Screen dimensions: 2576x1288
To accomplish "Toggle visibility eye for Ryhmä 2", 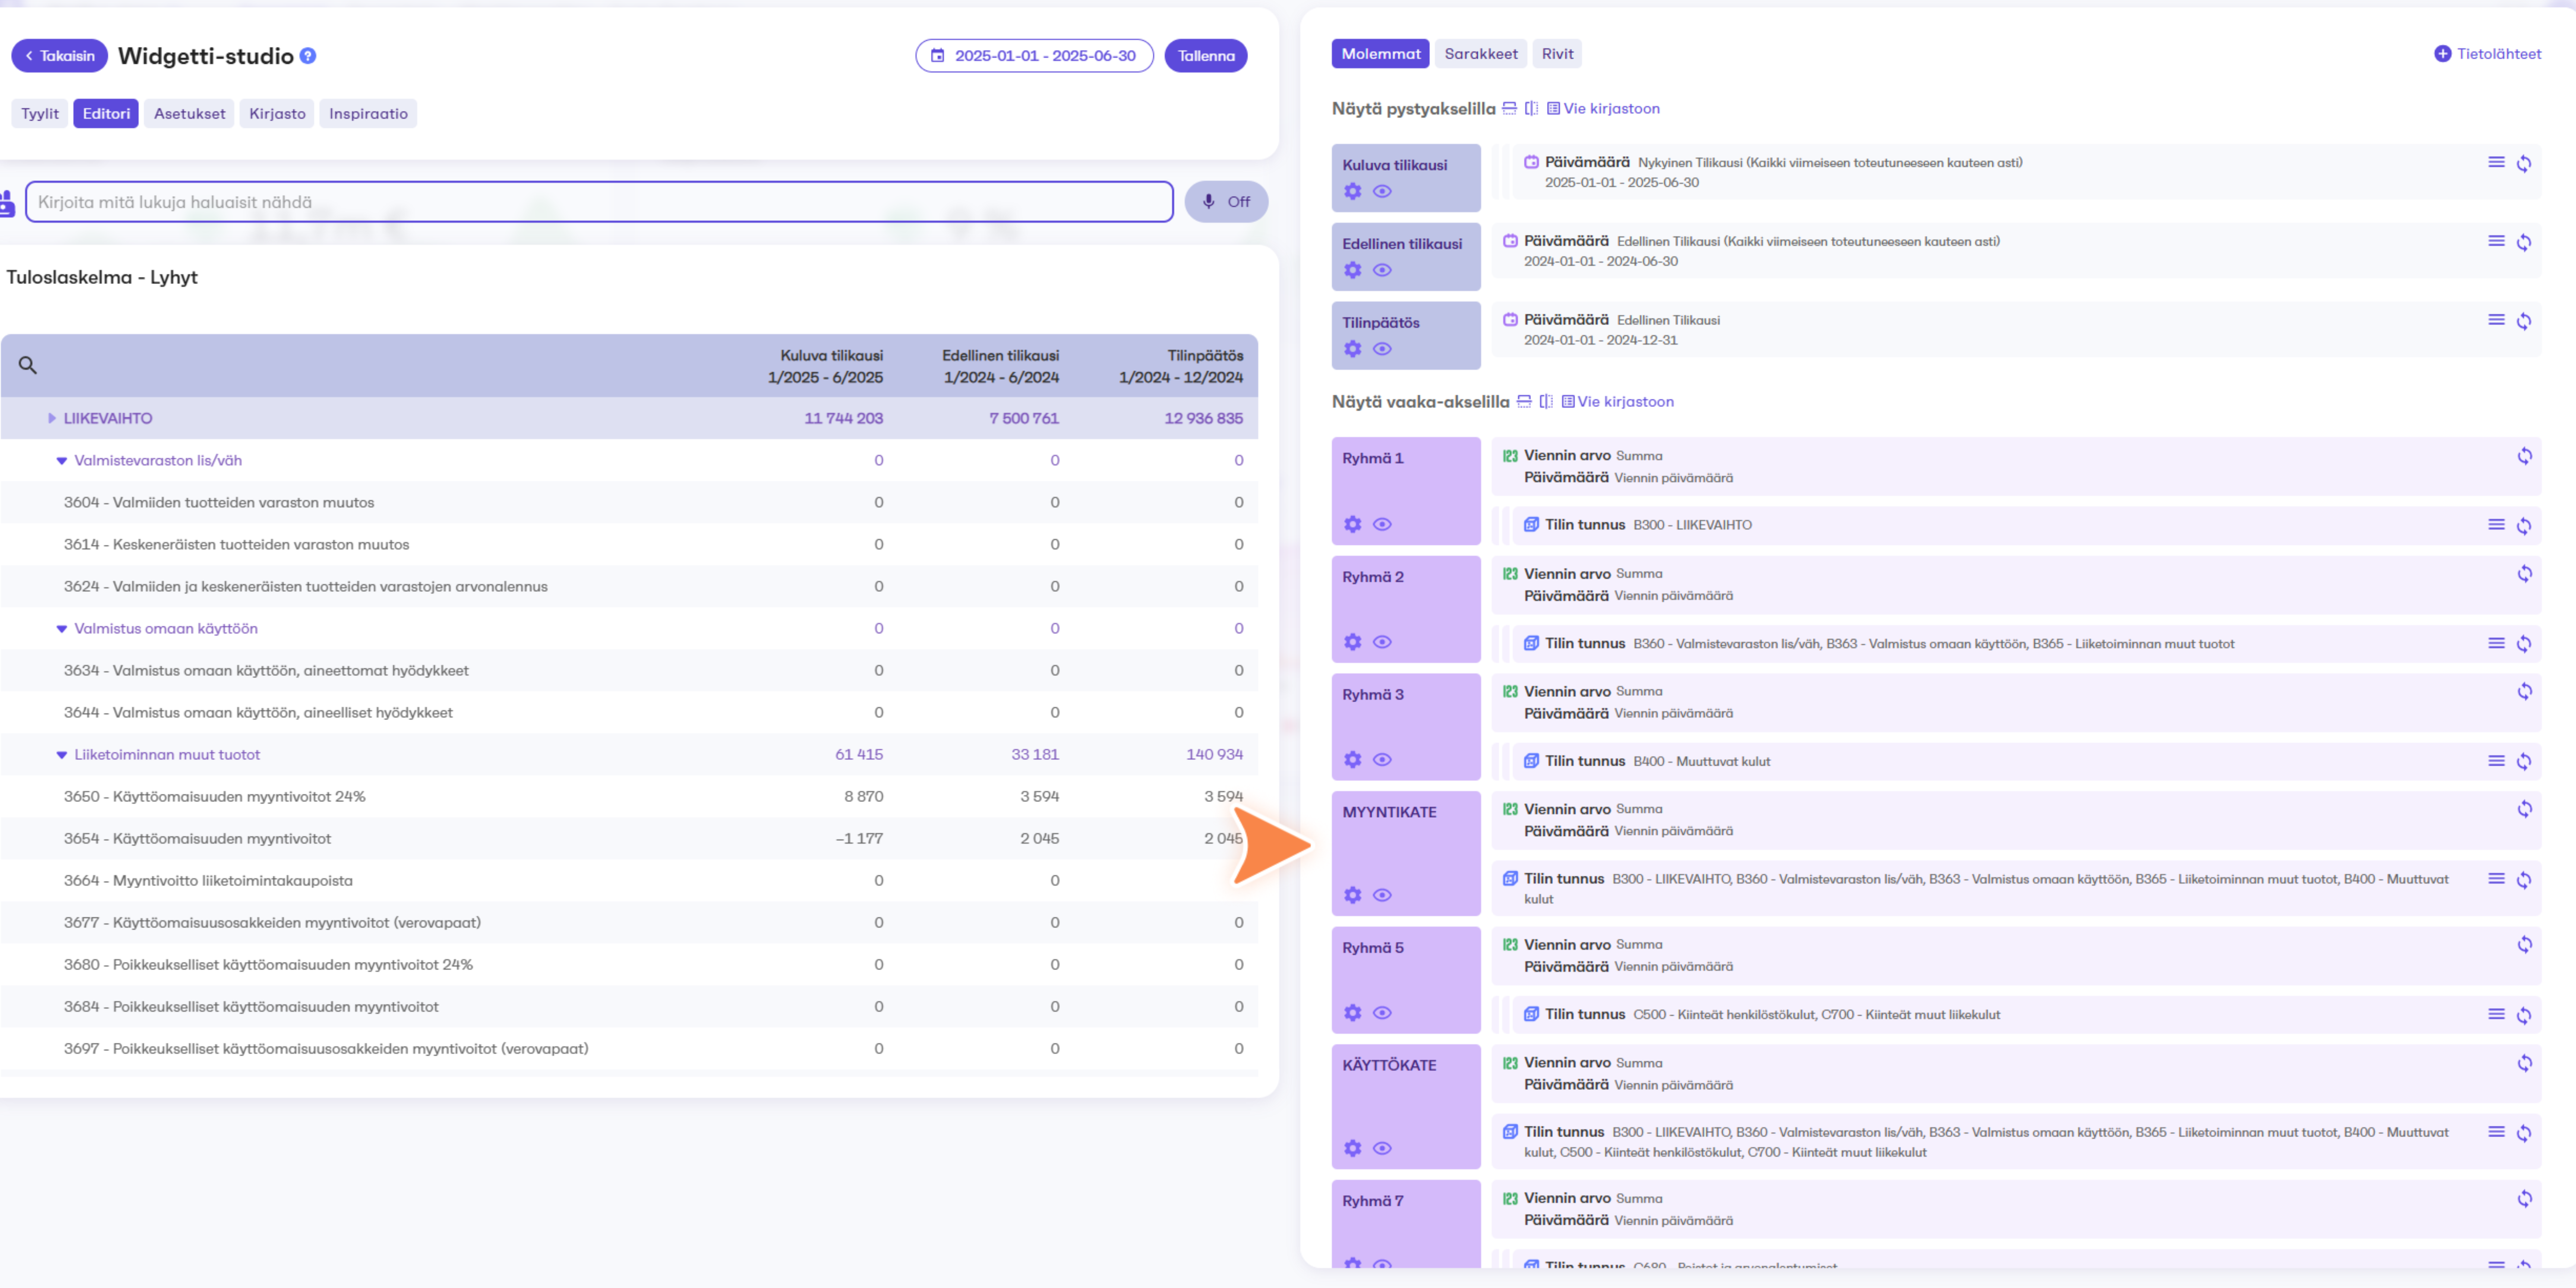I will pyautogui.click(x=1382, y=642).
